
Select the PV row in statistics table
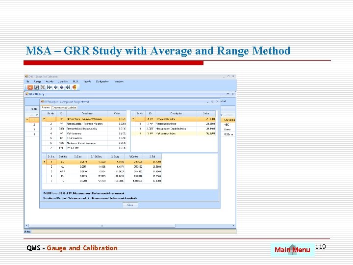pos(102,176)
